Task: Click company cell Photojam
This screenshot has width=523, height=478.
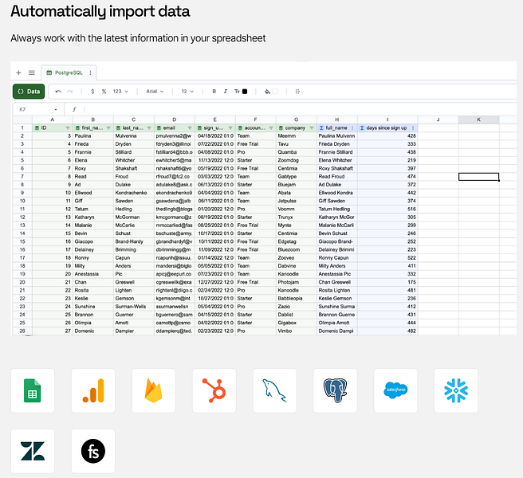Action: 297,282
